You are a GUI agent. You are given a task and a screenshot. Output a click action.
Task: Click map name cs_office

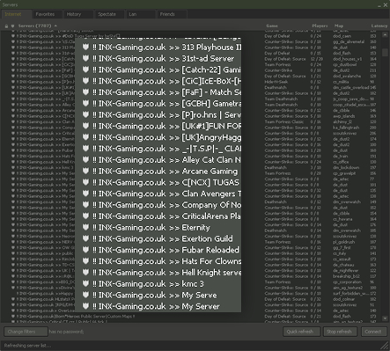341,162
